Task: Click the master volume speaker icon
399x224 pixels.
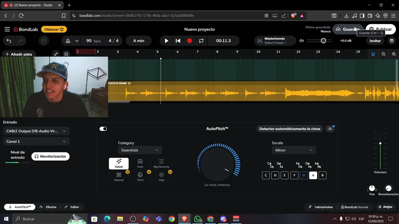Action: [x=301, y=41]
